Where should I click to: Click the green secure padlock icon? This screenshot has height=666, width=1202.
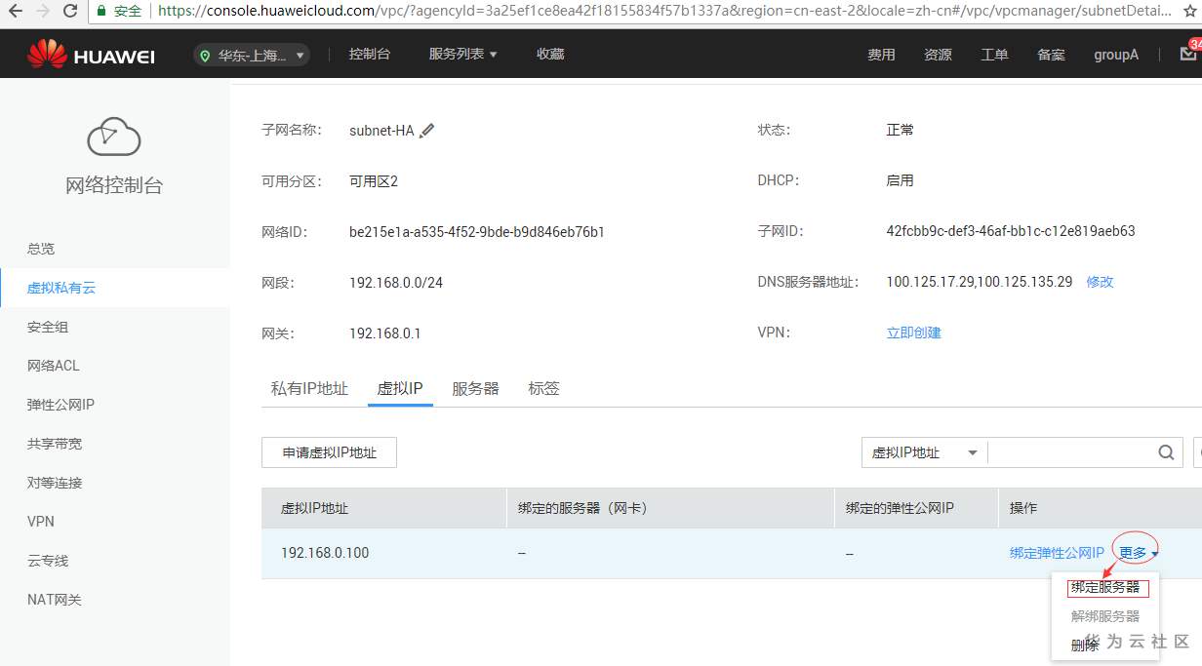tap(101, 11)
